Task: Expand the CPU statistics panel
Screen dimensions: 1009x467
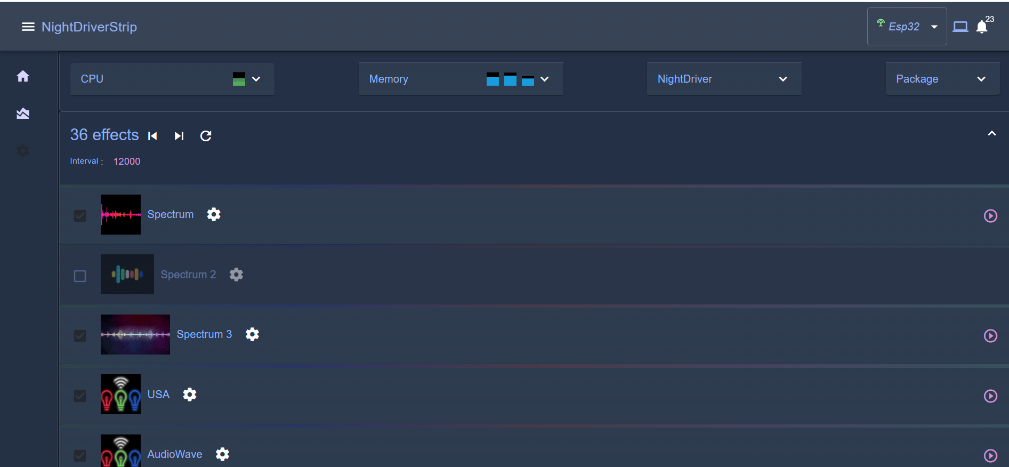Action: [x=256, y=79]
